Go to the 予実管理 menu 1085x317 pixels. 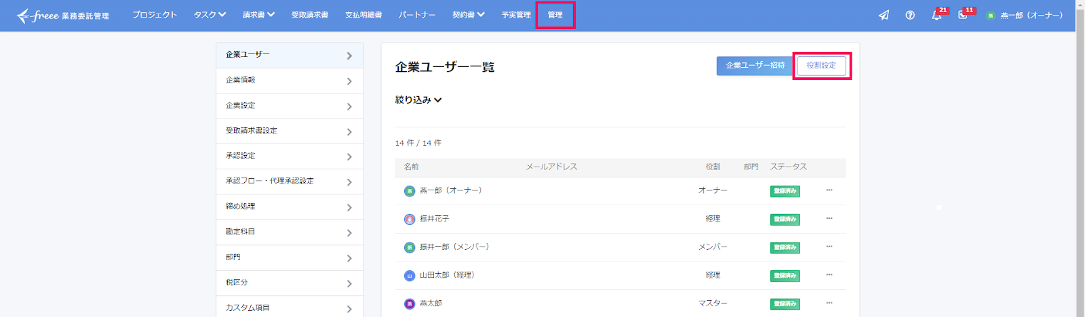point(516,15)
